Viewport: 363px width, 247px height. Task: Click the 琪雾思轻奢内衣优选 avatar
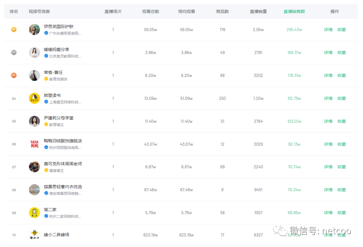pos(34,190)
